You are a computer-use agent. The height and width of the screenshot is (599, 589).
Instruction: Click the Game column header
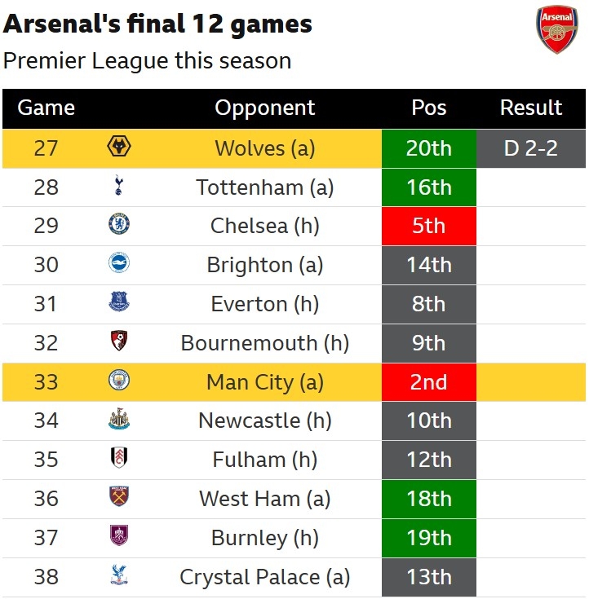46,108
